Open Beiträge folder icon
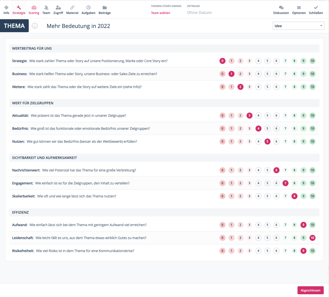The height and width of the screenshot is (297, 329). pyautogui.click(x=104, y=8)
